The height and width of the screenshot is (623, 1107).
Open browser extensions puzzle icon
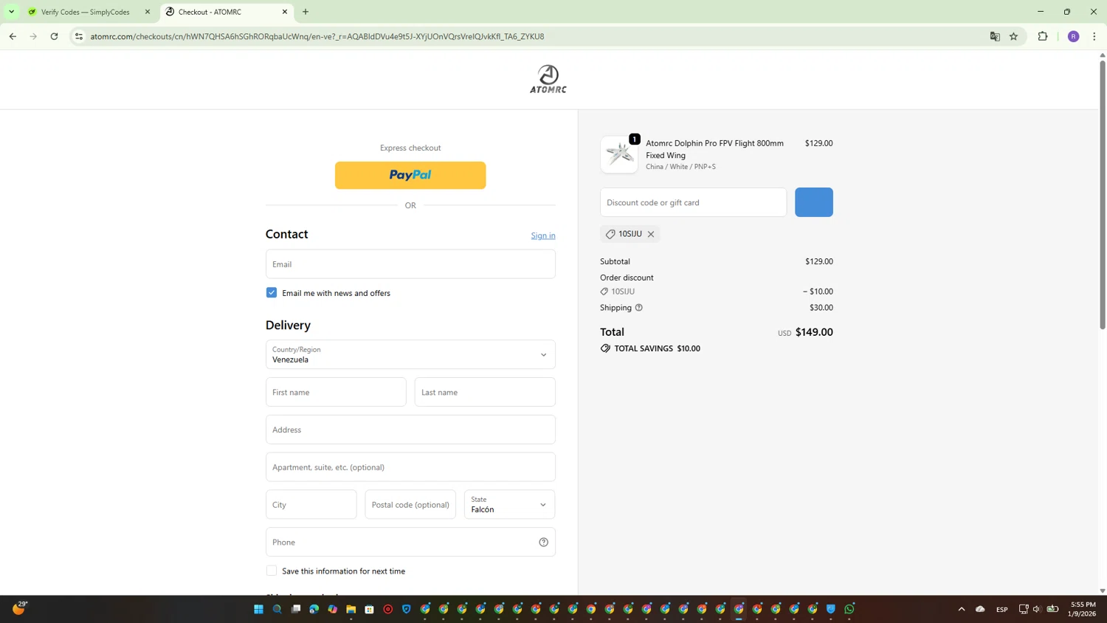click(x=1043, y=36)
